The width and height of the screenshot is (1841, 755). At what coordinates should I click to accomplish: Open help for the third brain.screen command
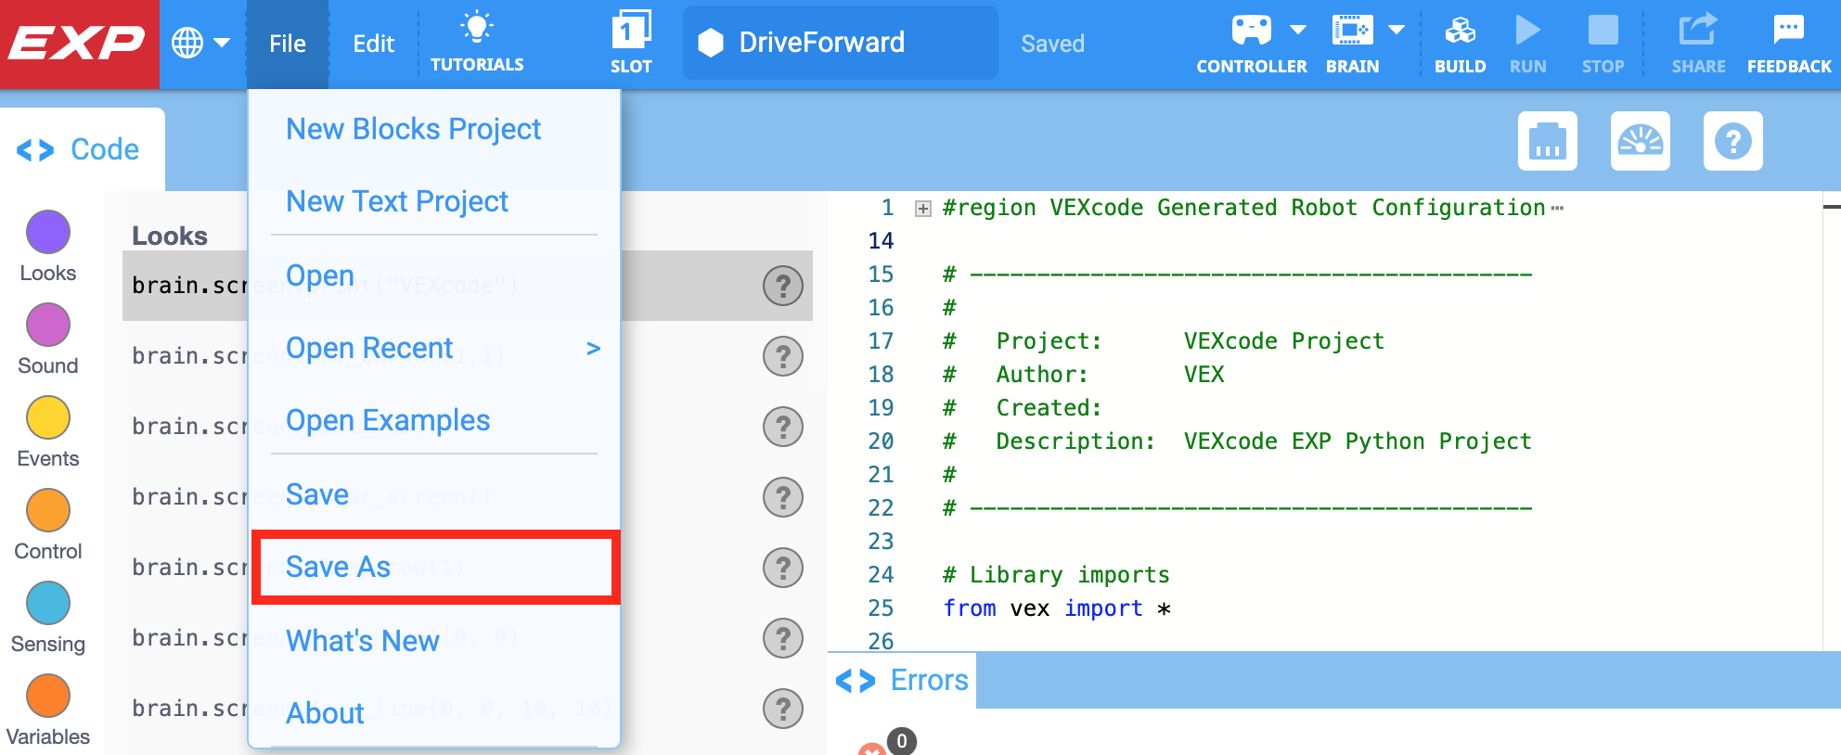[x=783, y=427]
